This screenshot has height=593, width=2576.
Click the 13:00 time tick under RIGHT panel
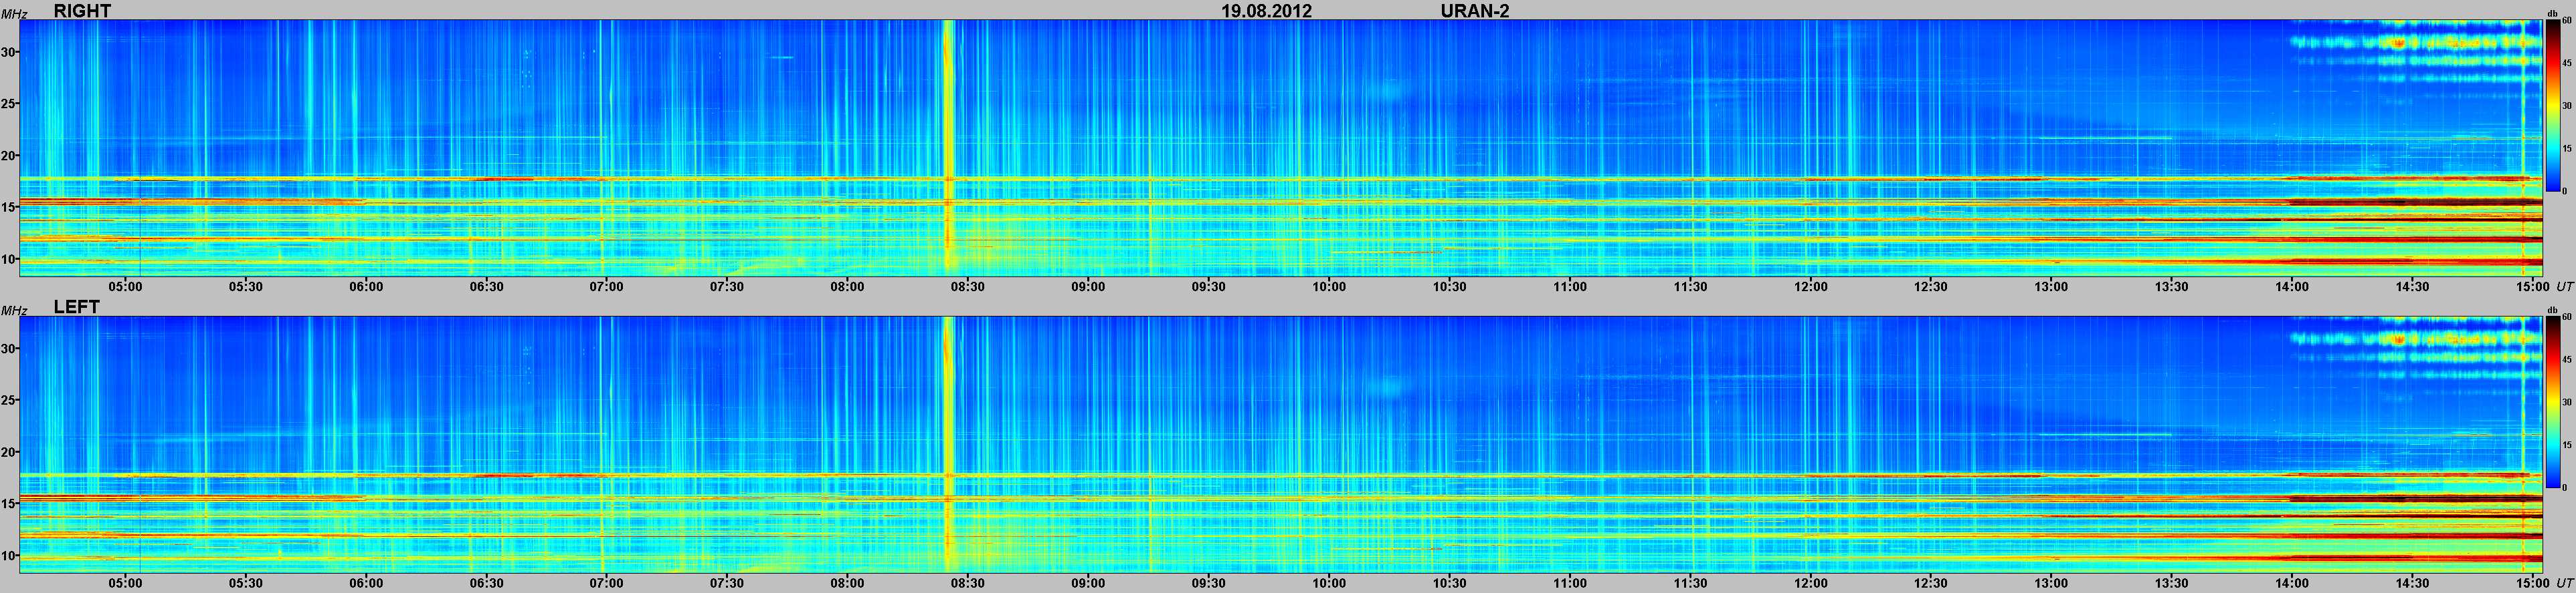2051,286
